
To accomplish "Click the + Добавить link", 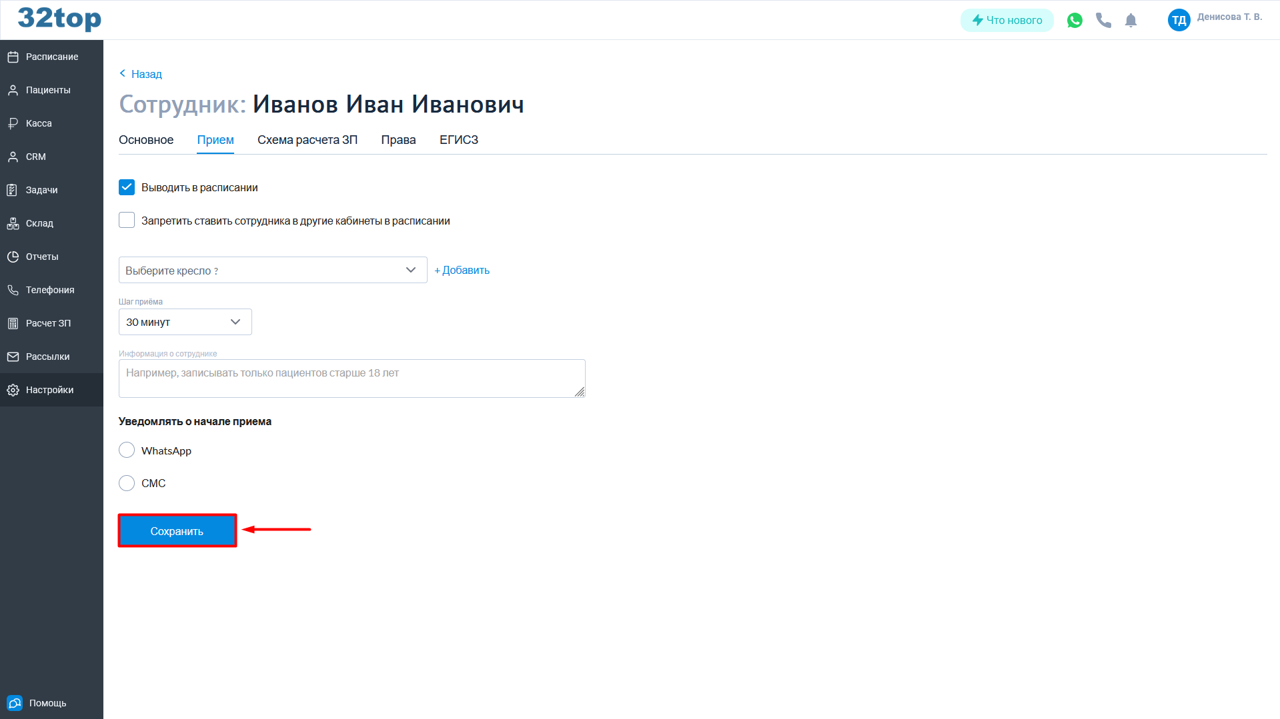I will [462, 270].
